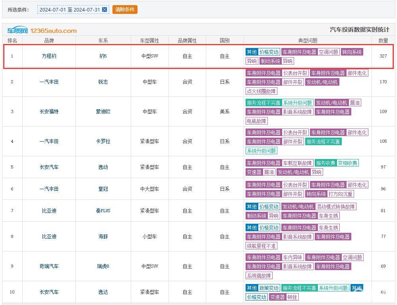Click the 典型问题 column header
The image size is (397, 305).
[308, 40]
